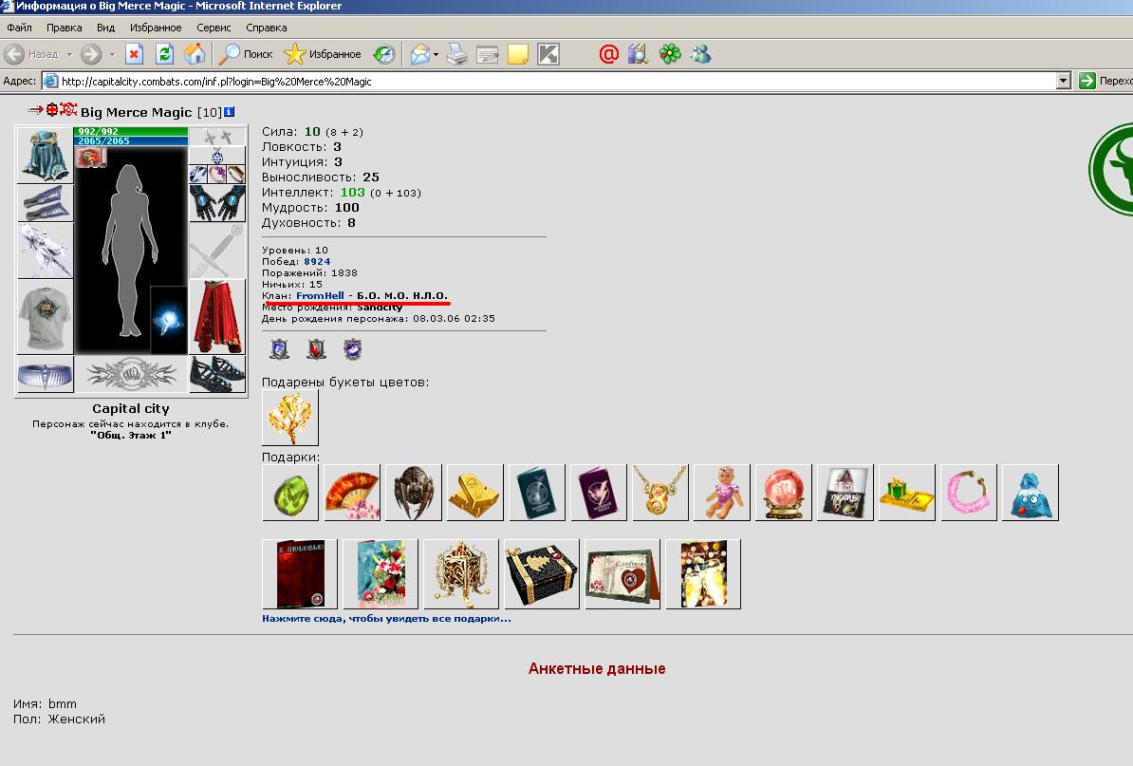The width and height of the screenshot is (1133, 766).
Task: Open the Избранное favorites star in toolbar
Action: (323, 54)
